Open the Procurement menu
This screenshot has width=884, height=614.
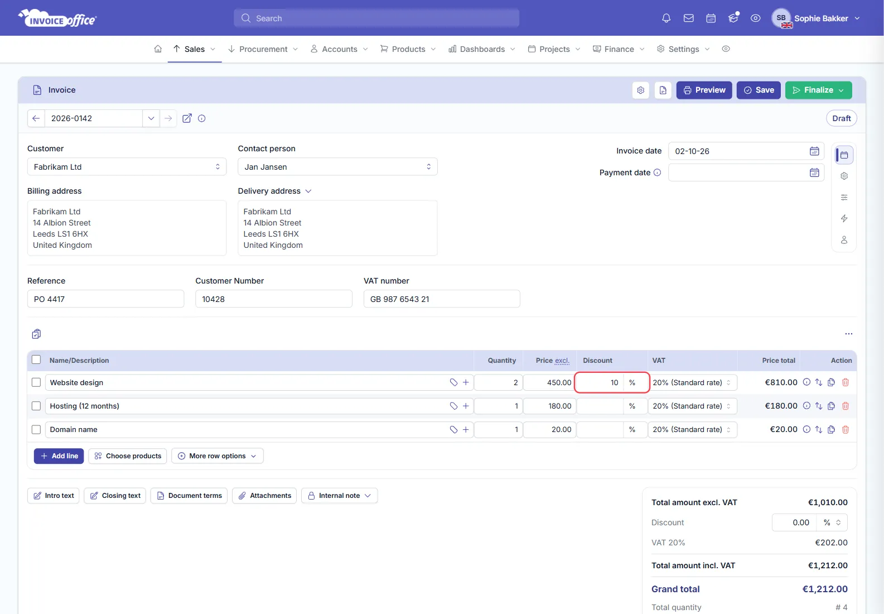point(263,49)
